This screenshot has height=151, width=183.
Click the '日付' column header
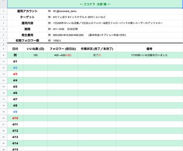click(x=15, y=49)
